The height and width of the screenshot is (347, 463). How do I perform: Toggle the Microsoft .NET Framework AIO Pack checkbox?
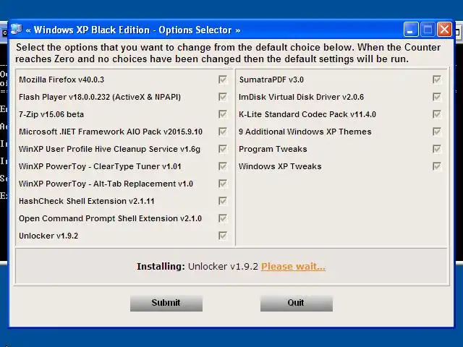tap(223, 132)
